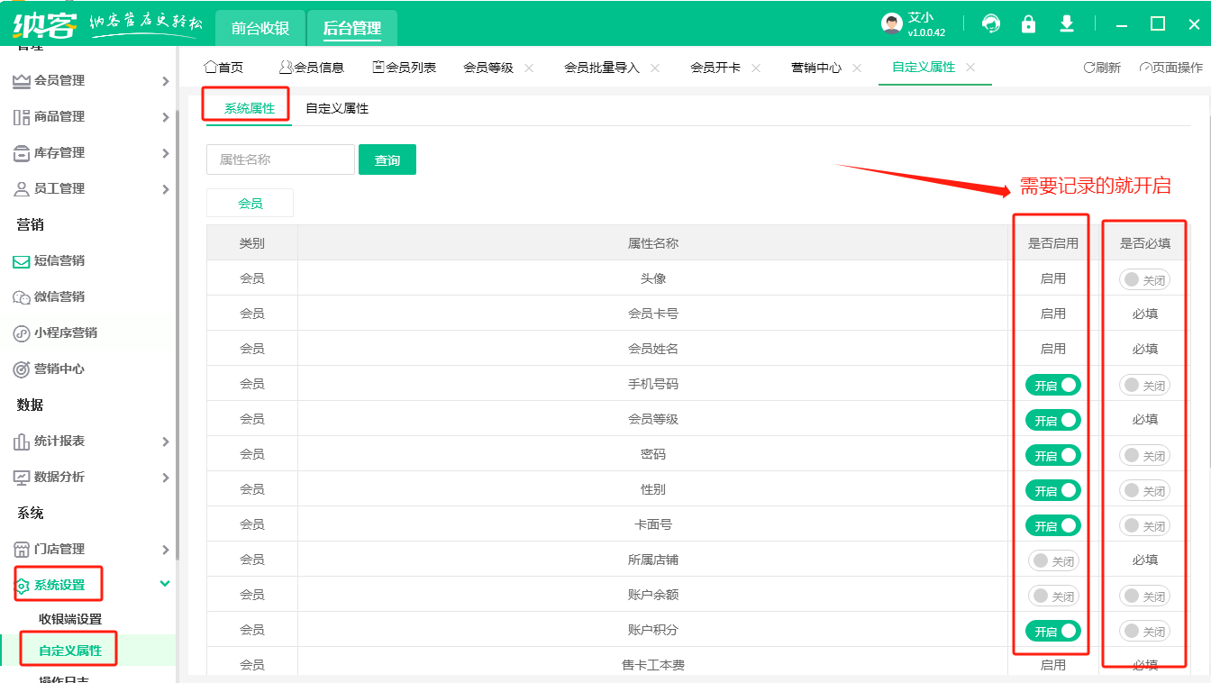Click the 刷新 refresh button
Image resolution: width=1211 pixels, height=683 pixels.
click(x=1102, y=68)
